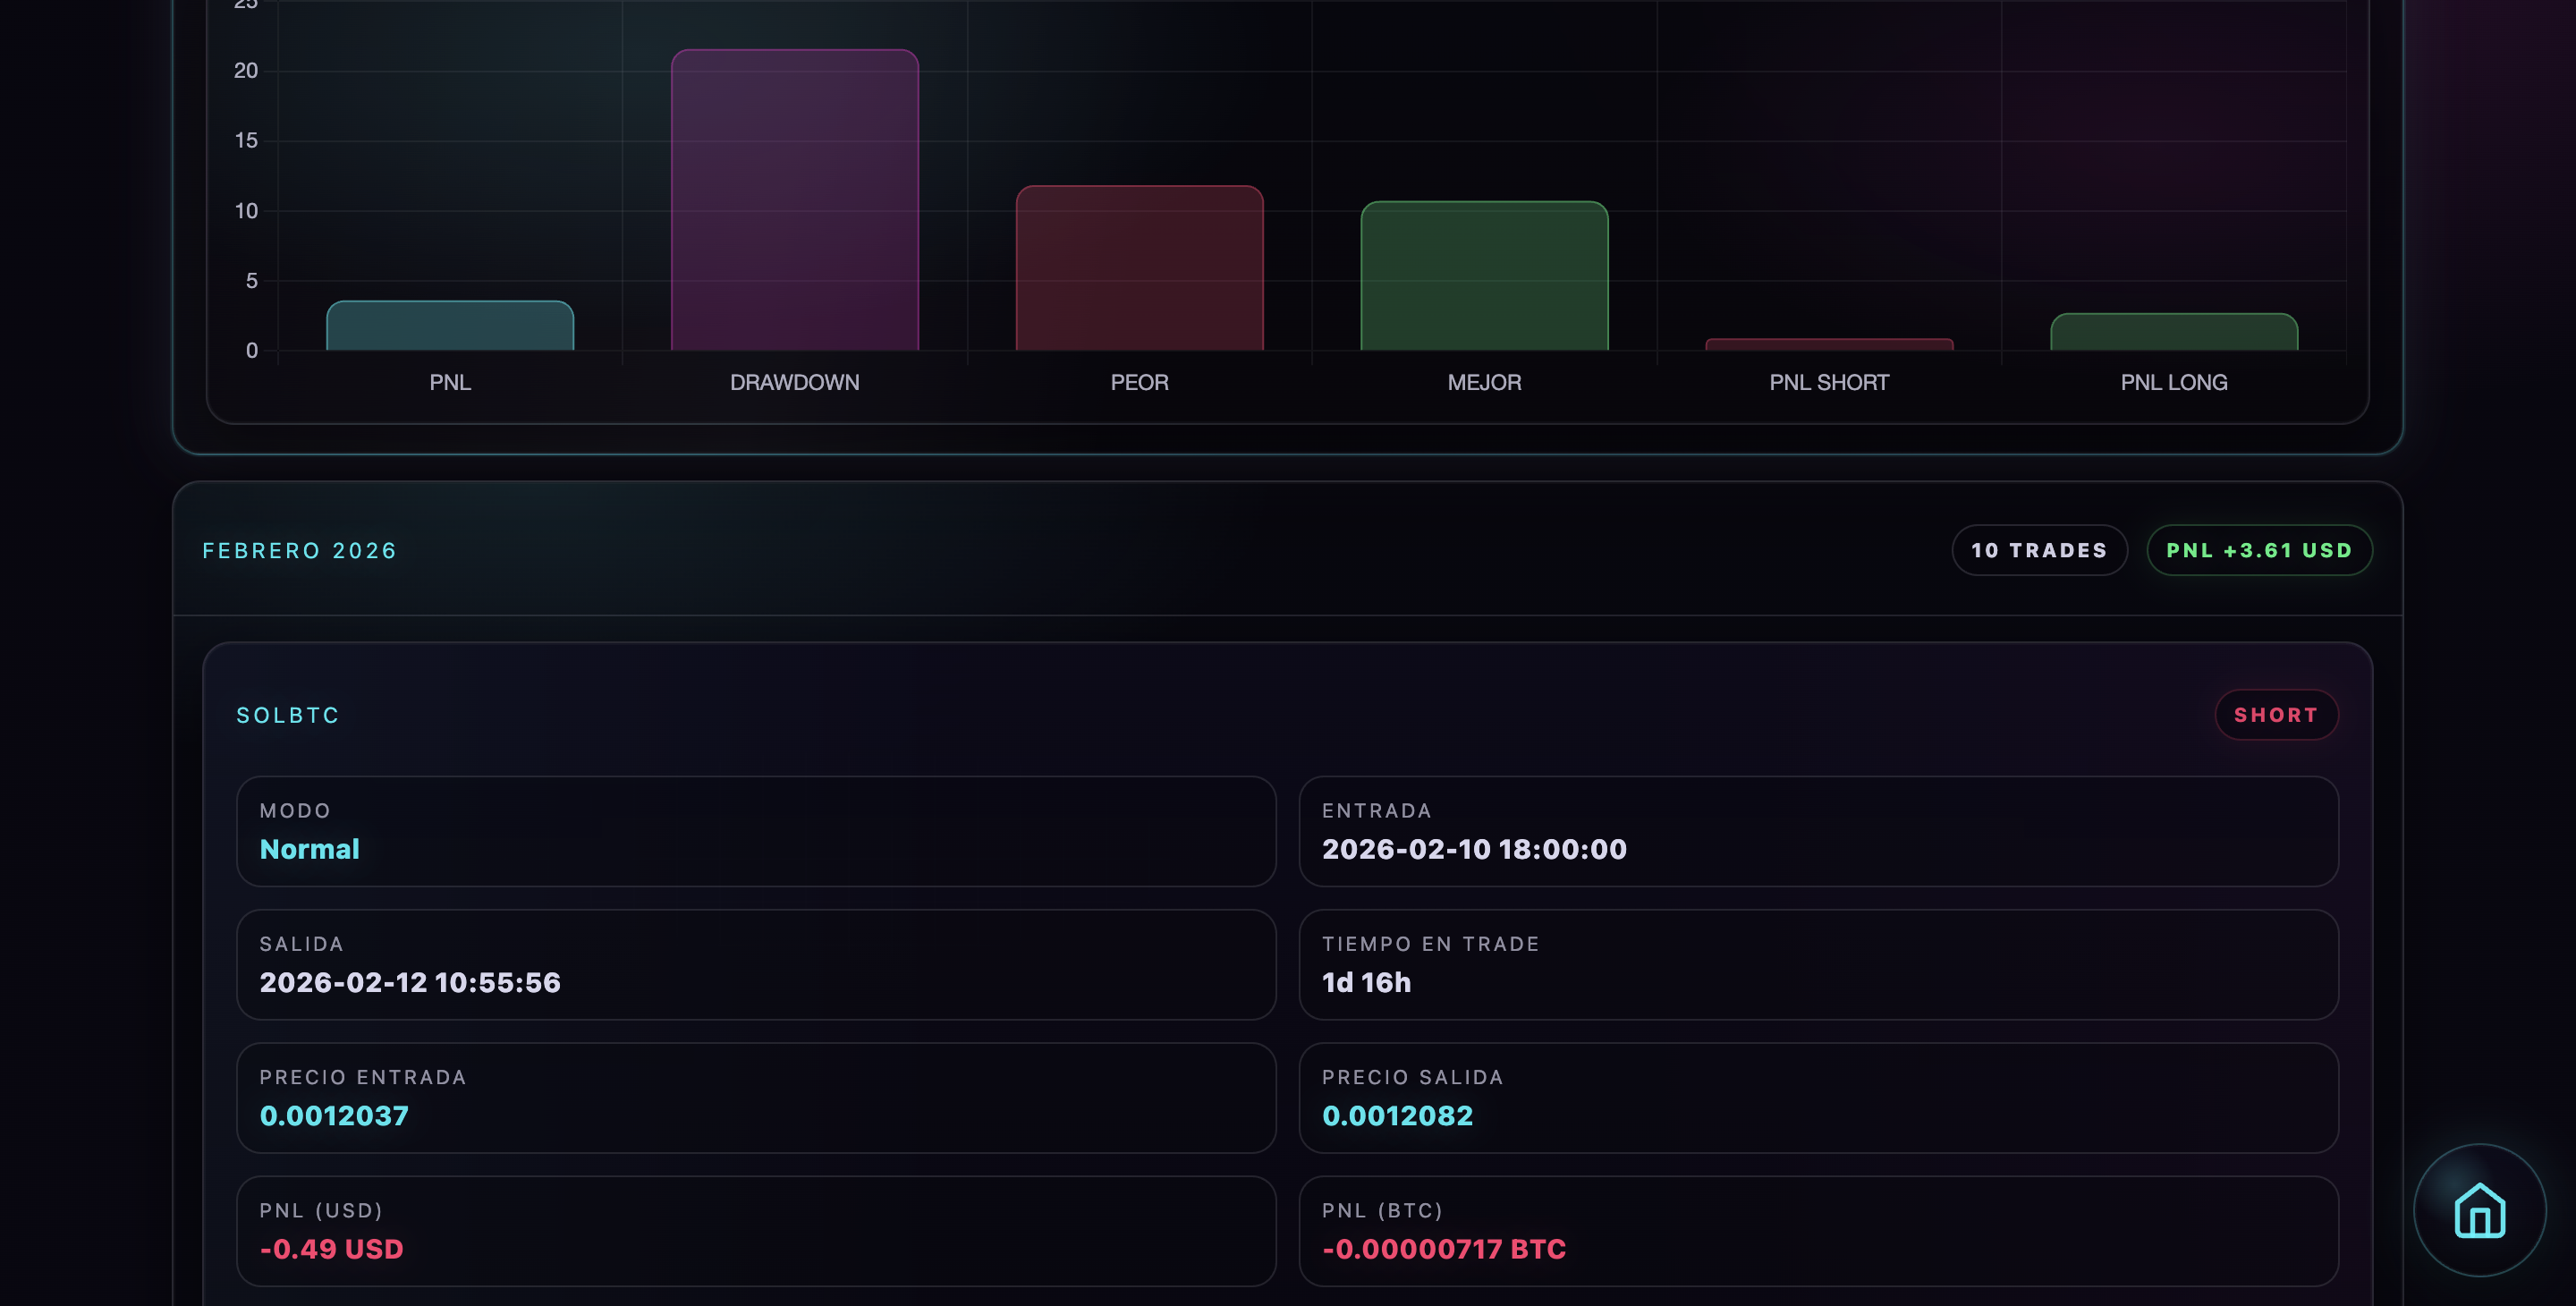Click the TIEMPO EN TRADE card
Image resolution: width=2576 pixels, height=1306 pixels.
(1817, 964)
